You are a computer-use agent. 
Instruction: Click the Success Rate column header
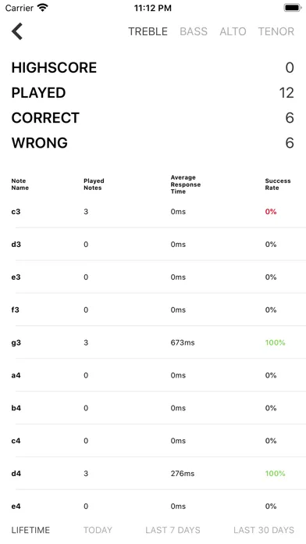tap(278, 184)
